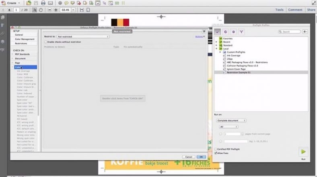Viewport: 317px width, 177px height.
Task: Open page thumbnails icon in left sidebar
Action: point(3,17)
